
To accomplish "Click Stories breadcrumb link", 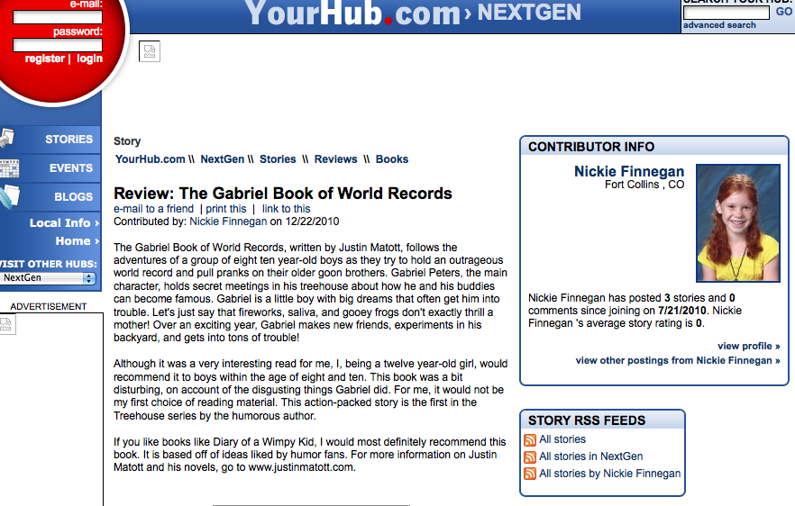I will pos(278,159).
